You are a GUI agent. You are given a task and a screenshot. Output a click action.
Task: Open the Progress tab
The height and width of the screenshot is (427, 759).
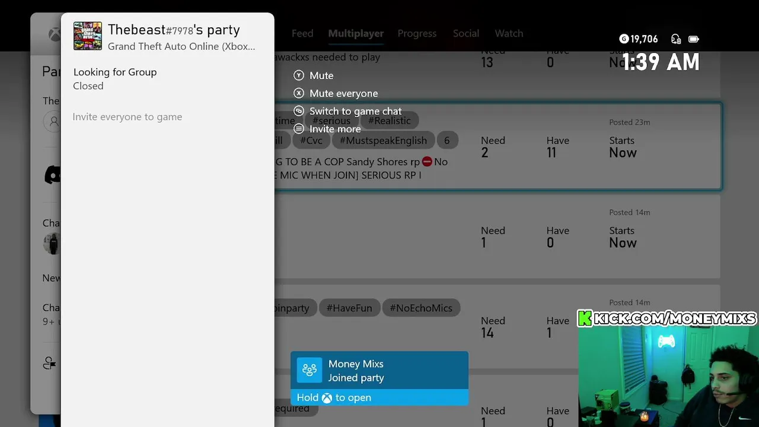417,33
